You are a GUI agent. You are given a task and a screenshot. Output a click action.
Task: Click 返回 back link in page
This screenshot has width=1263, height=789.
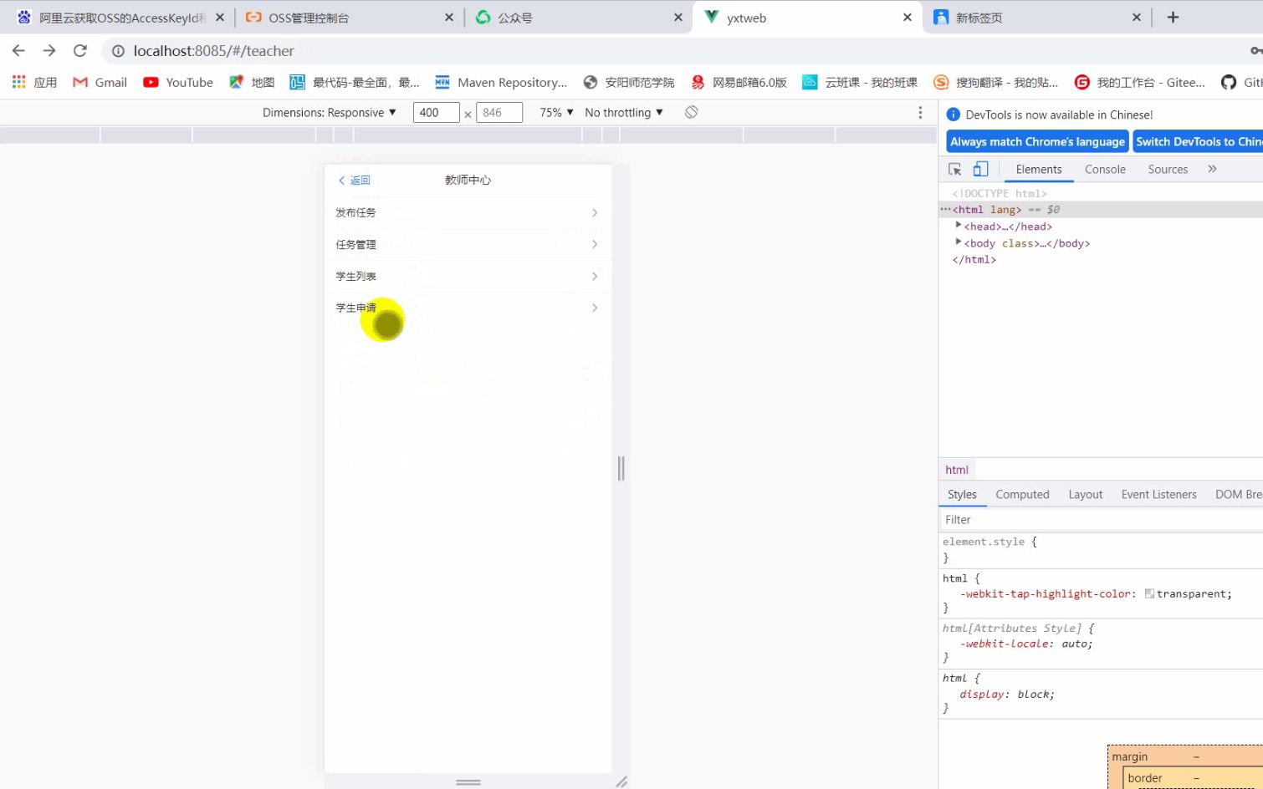click(355, 180)
